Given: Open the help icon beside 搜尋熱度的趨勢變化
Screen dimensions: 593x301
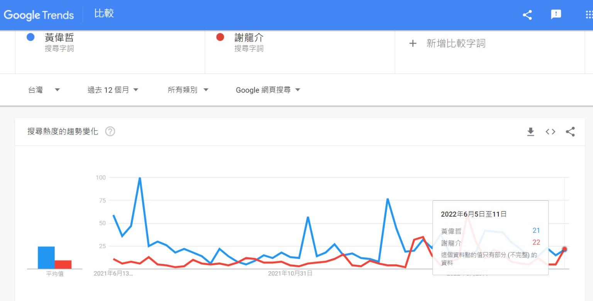Looking at the screenshot, I should click(110, 132).
